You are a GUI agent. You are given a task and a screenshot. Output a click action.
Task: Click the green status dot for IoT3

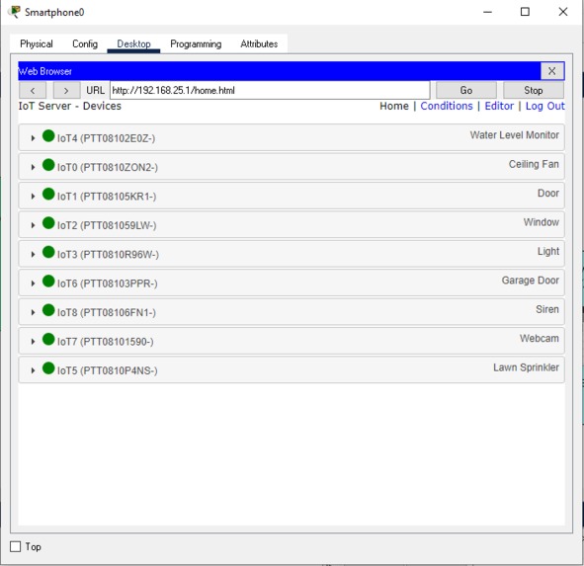click(x=48, y=252)
